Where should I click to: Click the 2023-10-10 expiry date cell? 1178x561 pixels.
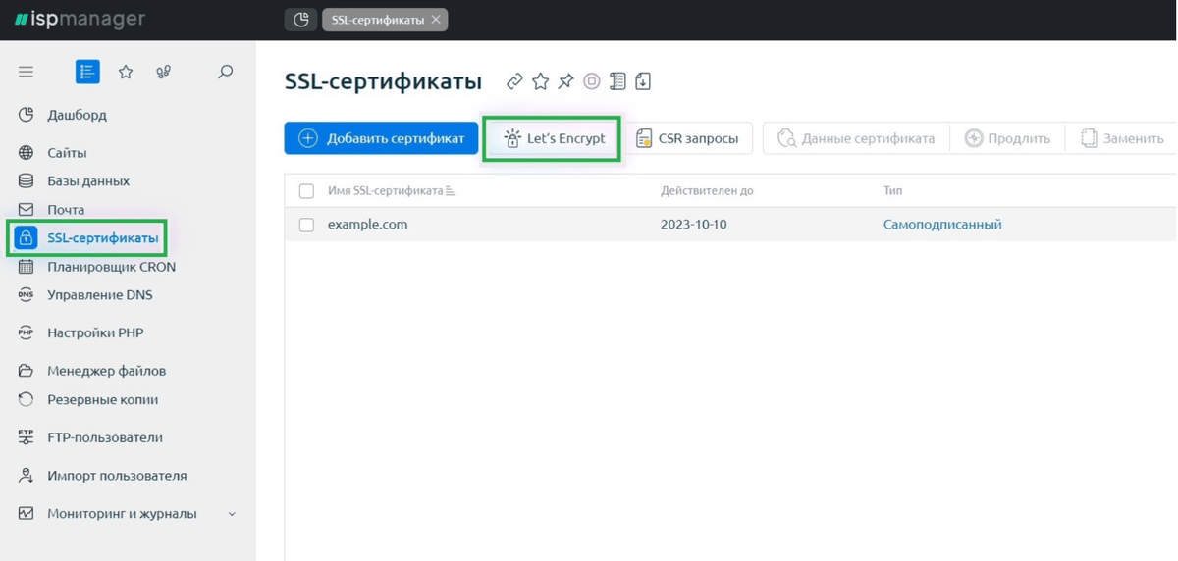coord(694,225)
